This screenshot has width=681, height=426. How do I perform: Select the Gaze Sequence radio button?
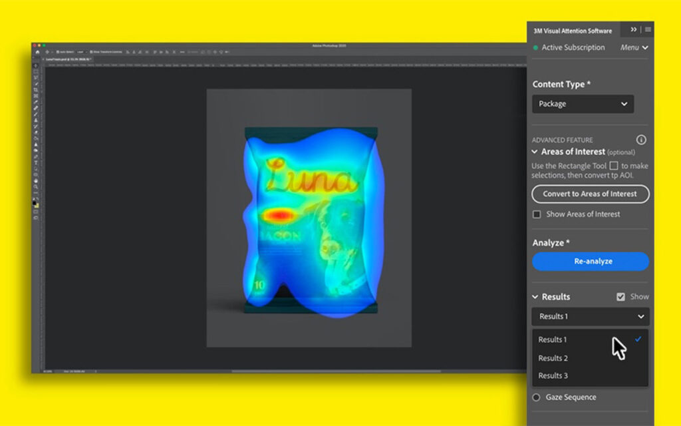(537, 397)
